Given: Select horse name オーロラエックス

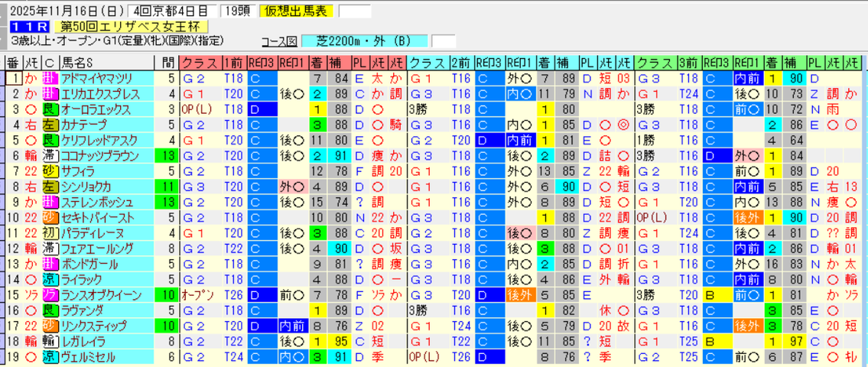Looking at the screenshot, I should (x=96, y=109).
